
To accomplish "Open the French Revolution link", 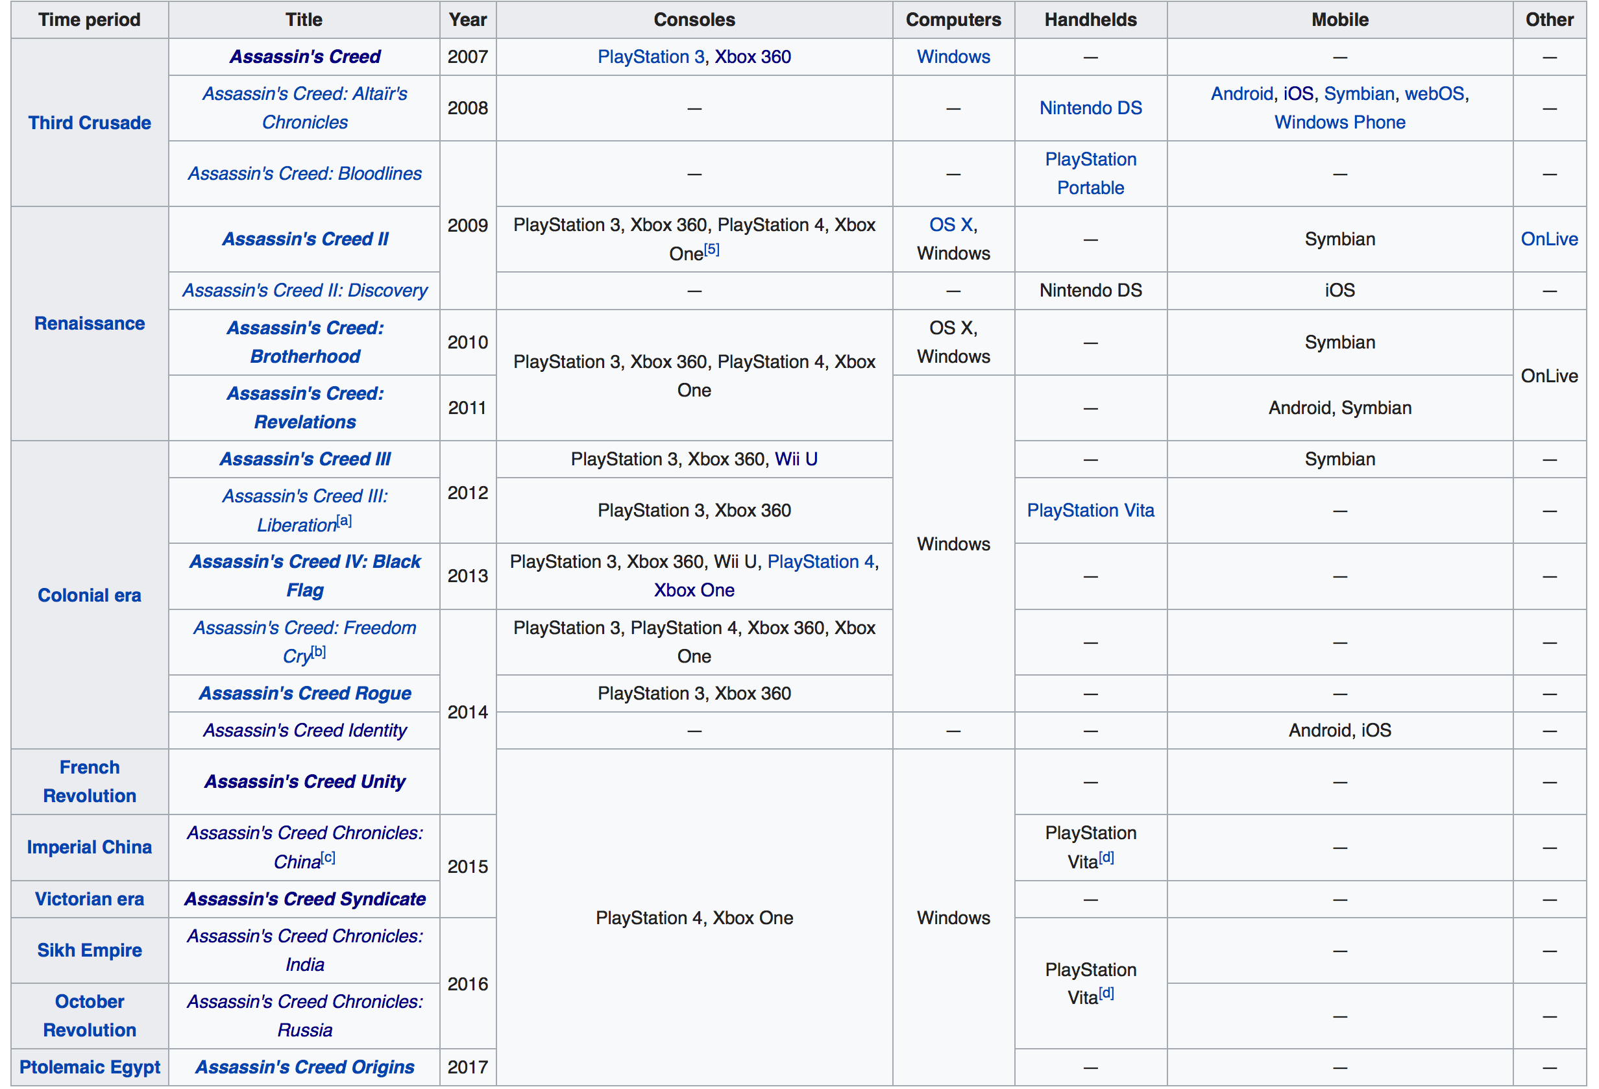I will point(90,781).
